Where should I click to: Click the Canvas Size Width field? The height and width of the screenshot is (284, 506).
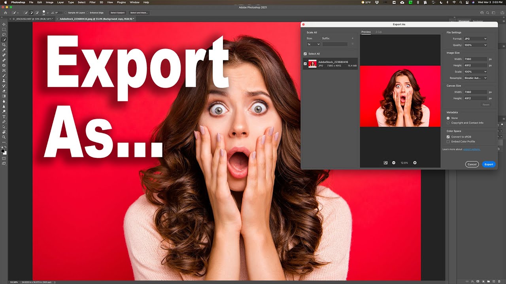(475, 92)
